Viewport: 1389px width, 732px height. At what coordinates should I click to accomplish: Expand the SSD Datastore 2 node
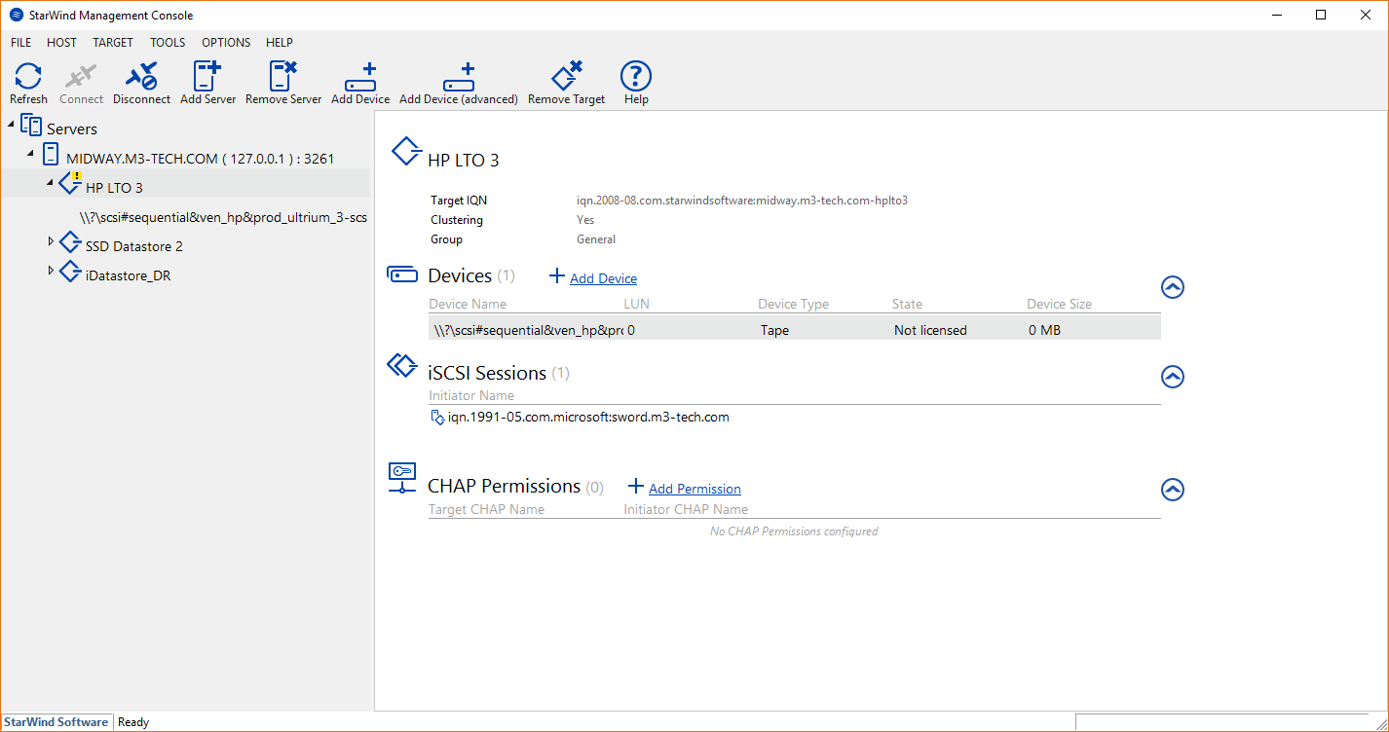coord(51,240)
